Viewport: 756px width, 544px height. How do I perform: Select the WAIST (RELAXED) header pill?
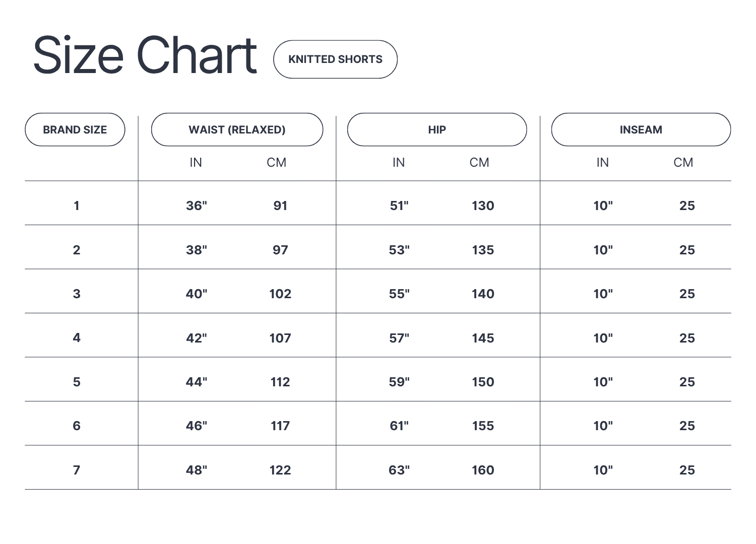[237, 130]
